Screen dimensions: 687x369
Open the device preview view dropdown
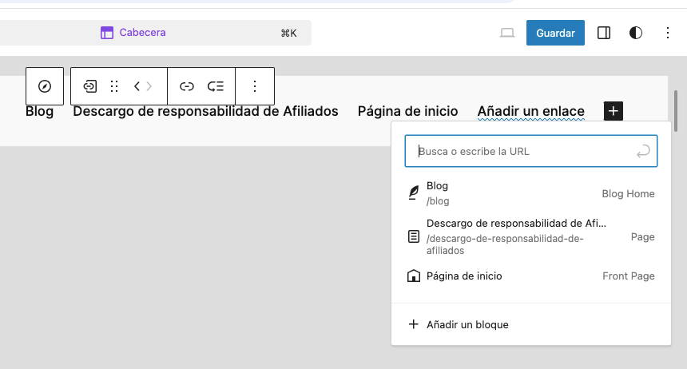click(x=506, y=33)
